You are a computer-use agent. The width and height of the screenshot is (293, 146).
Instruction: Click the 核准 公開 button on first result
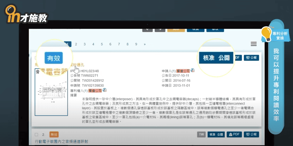[216, 58]
